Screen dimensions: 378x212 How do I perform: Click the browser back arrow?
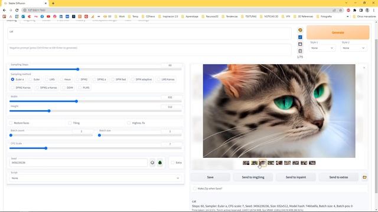pos(4,10)
